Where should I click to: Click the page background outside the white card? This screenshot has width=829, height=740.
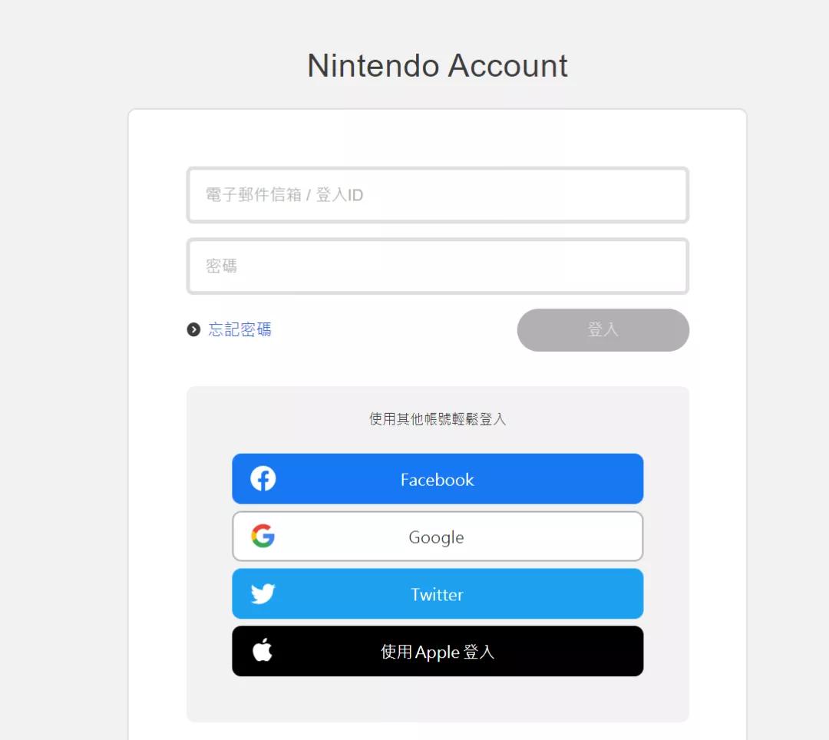click(64, 370)
